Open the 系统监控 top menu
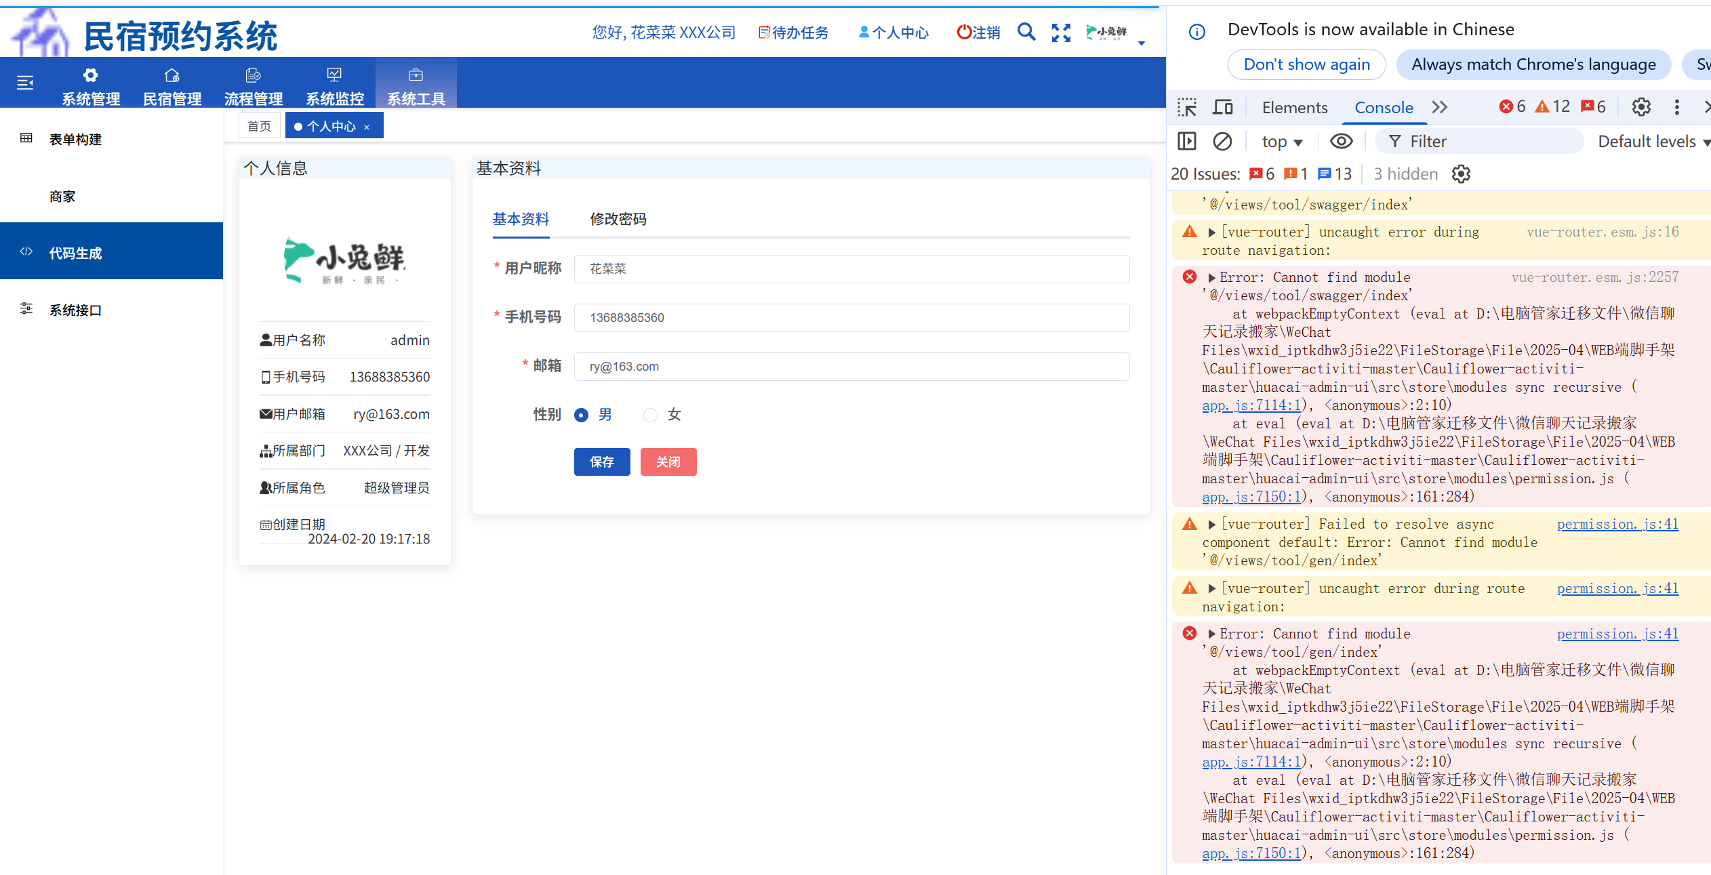Image resolution: width=1711 pixels, height=875 pixels. (335, 85)
